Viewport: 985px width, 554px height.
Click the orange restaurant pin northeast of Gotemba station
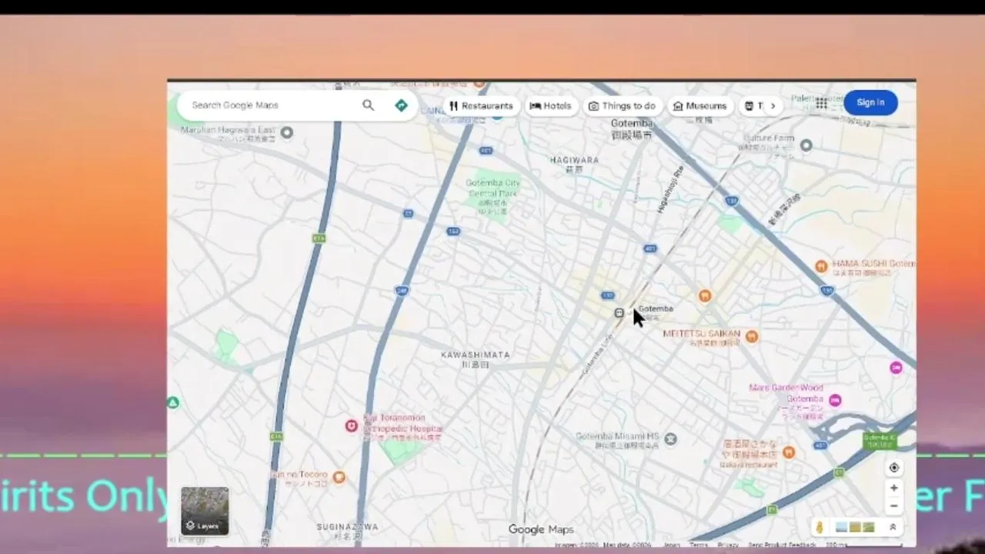[x=704, y=295]
